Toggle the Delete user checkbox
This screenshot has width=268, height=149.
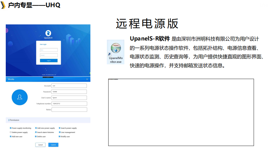[36, 137]
